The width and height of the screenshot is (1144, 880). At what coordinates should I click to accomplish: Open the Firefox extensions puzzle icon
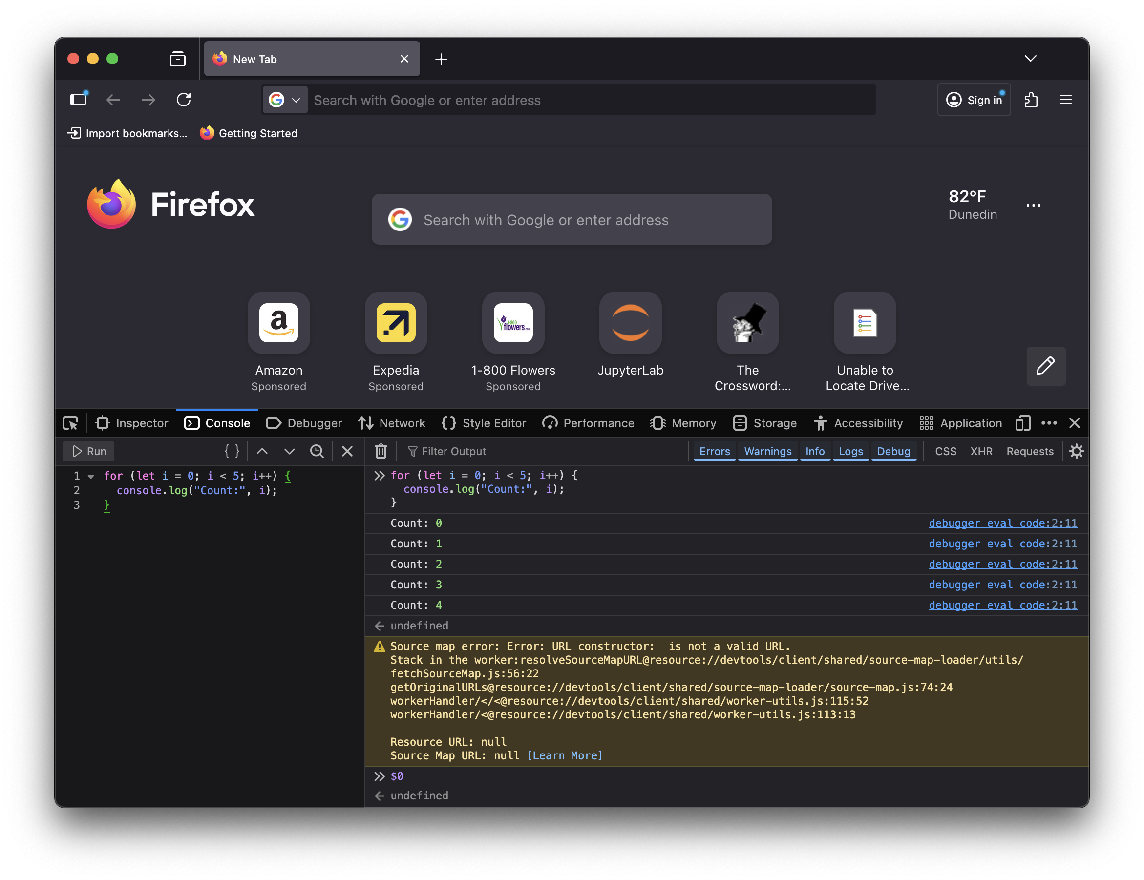click(1031, 100)
